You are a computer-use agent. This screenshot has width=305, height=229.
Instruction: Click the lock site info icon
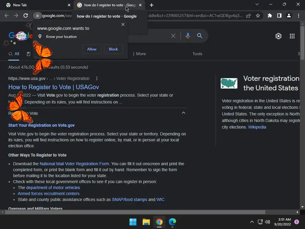(37, 16)
